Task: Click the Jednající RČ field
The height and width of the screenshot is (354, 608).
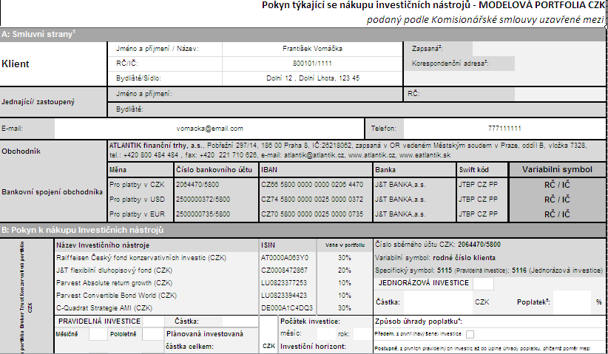Action: tap(559, 94)
